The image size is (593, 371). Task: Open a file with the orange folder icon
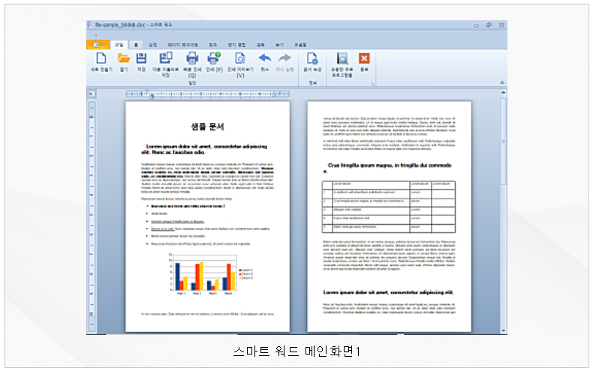tap(124, 58)
